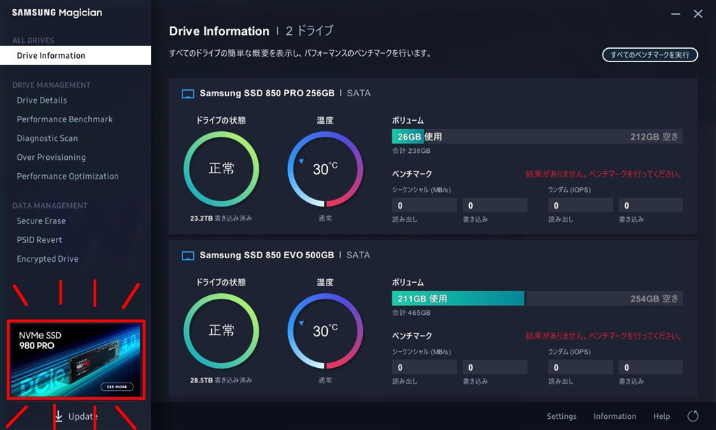Click Samsung SSD 850 PRO 256GB title
This screenshot has width=716, height=430.
[267, 93]
